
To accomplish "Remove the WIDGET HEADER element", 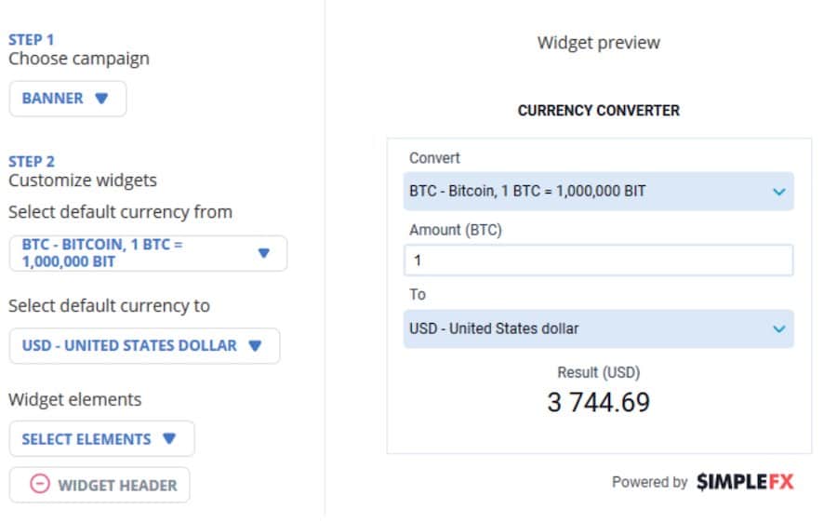I will pos(100,485).
